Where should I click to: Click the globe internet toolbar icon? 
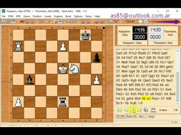tap(110, 22)
